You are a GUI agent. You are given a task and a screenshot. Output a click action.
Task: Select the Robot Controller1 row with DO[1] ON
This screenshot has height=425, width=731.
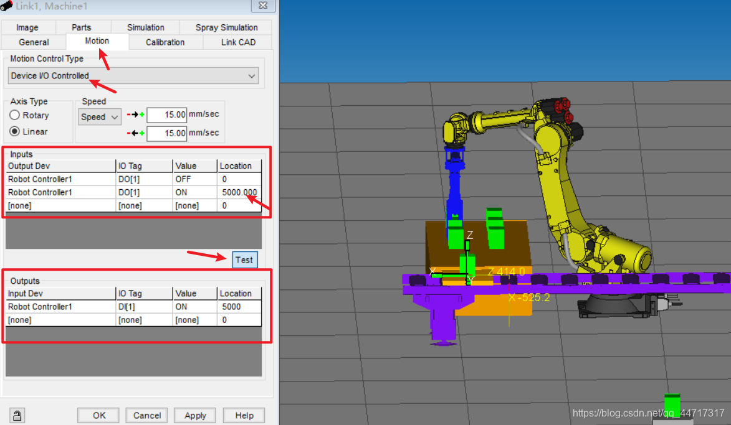coord(134,192)
